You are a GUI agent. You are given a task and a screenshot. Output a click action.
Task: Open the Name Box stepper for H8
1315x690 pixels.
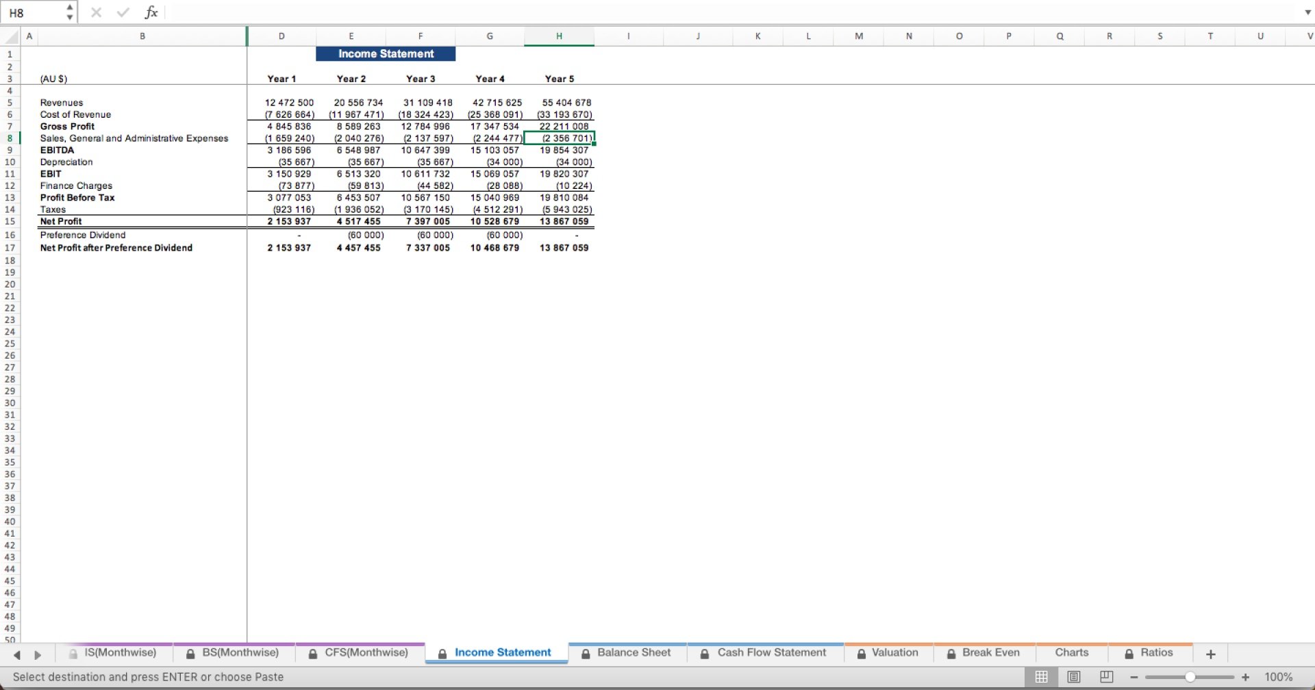point(69,12)
